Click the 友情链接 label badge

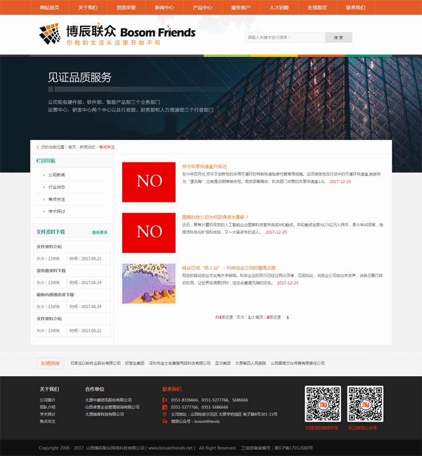click(x=50, y=363)
